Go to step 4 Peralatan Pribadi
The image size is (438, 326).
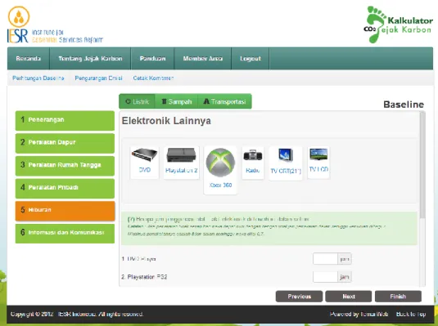tap(65, 188)
